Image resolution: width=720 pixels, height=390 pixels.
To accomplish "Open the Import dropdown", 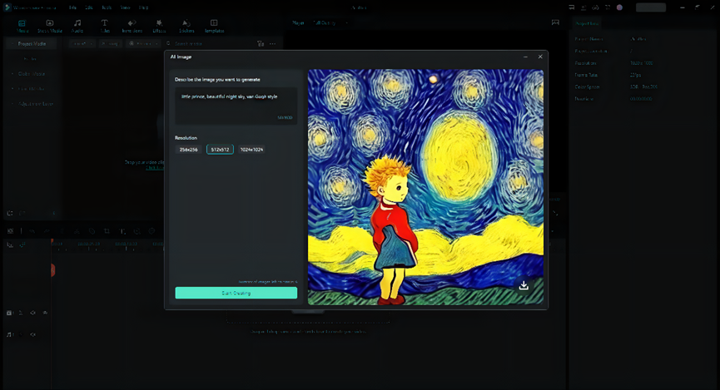I will tap(82, 43).
